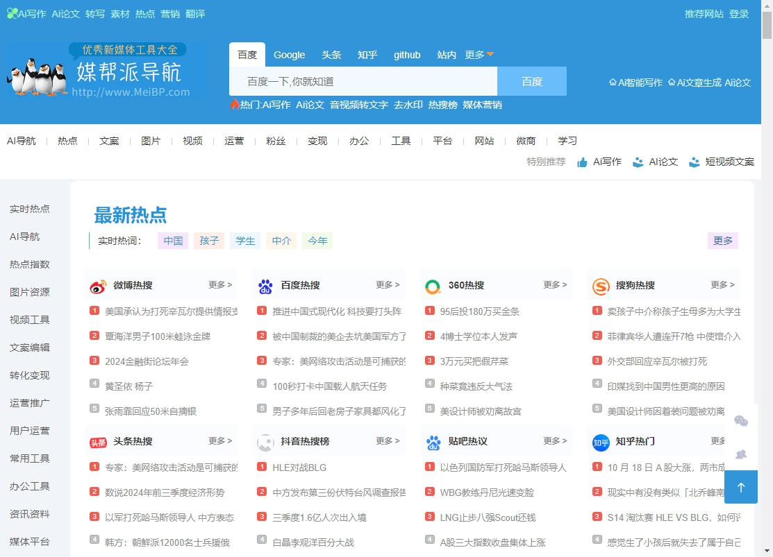
Task: Click the Zhihu blue icon
Action: coord(601,443)
